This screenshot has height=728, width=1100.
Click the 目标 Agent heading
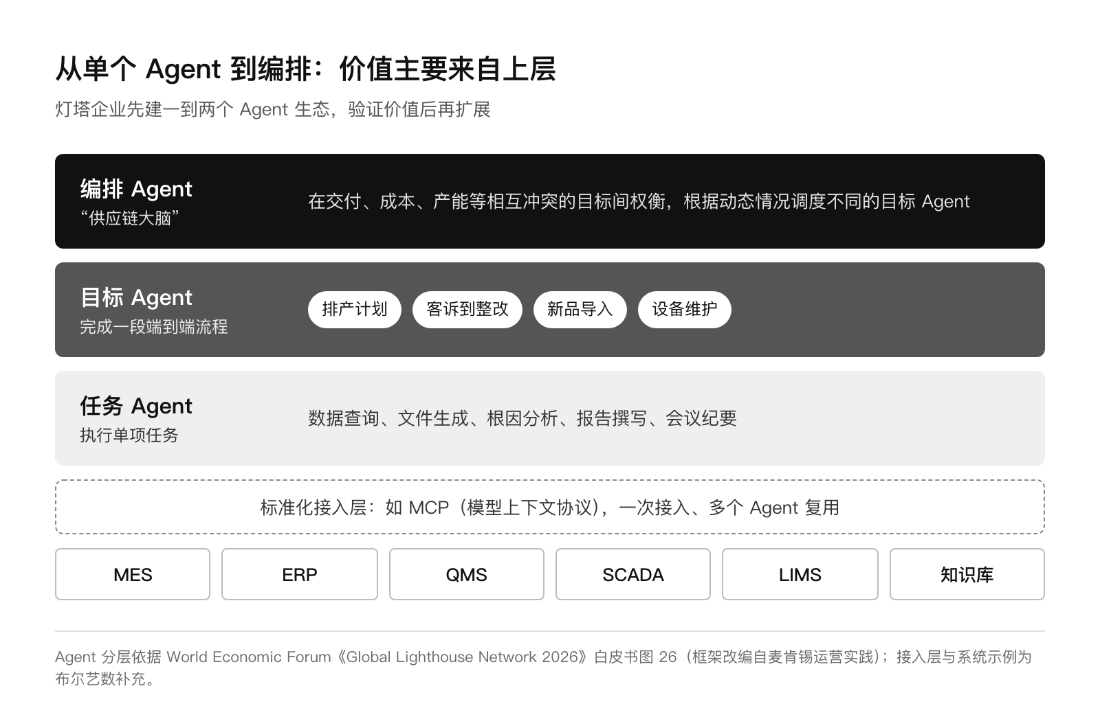click(x=136, y=297)
